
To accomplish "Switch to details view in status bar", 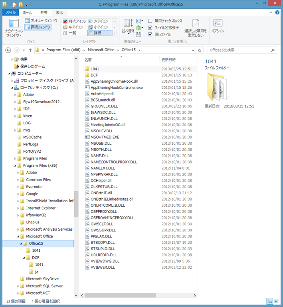I will (270, 301).
